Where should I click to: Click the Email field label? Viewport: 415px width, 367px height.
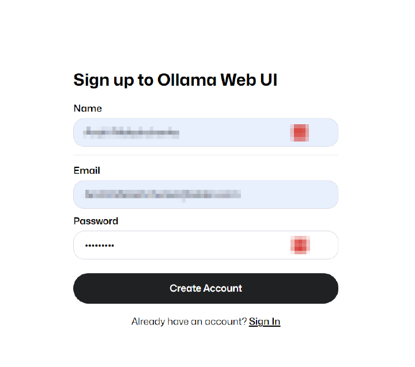click(87, 170)
